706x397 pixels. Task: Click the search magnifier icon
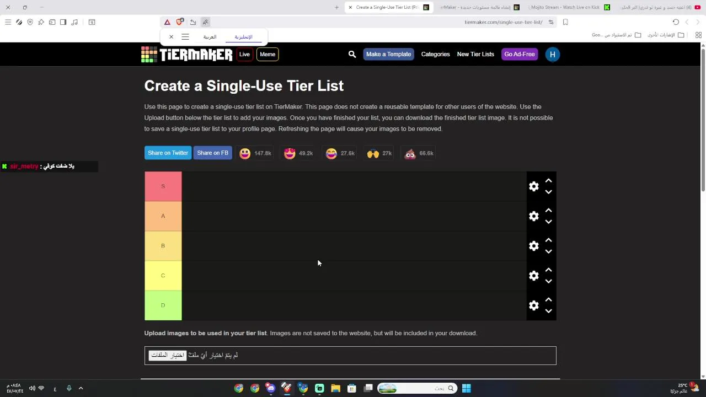pyautogui.click(x=352, y=54)
